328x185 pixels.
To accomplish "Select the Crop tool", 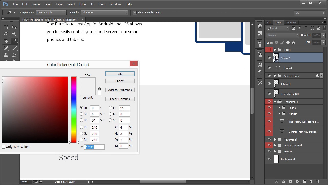I will pos(6,41).
